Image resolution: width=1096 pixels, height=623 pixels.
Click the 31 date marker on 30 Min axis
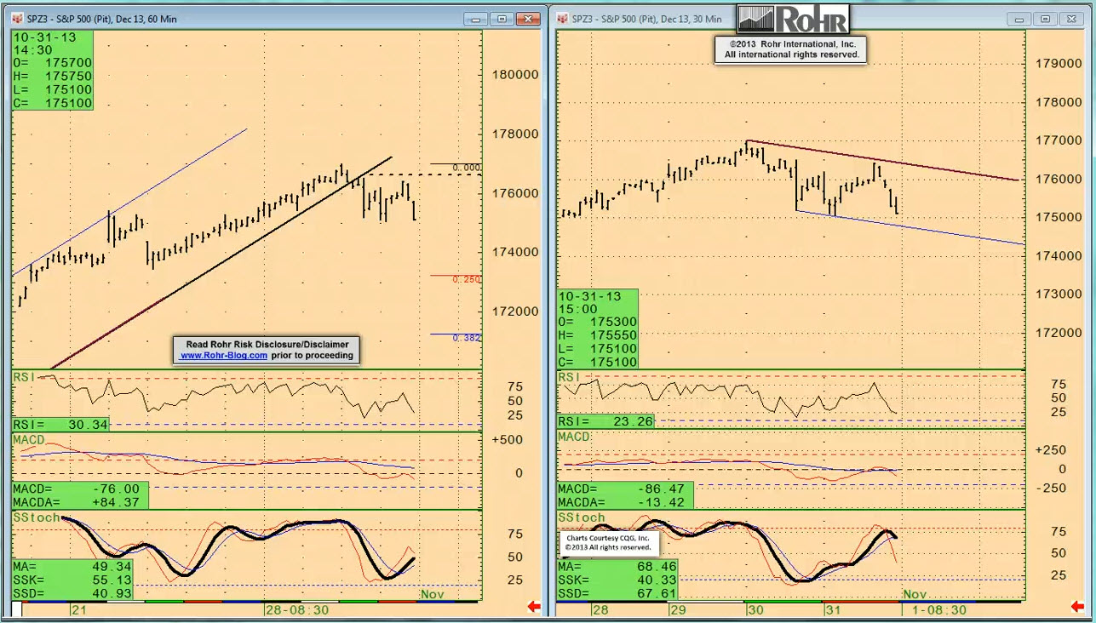832,609
